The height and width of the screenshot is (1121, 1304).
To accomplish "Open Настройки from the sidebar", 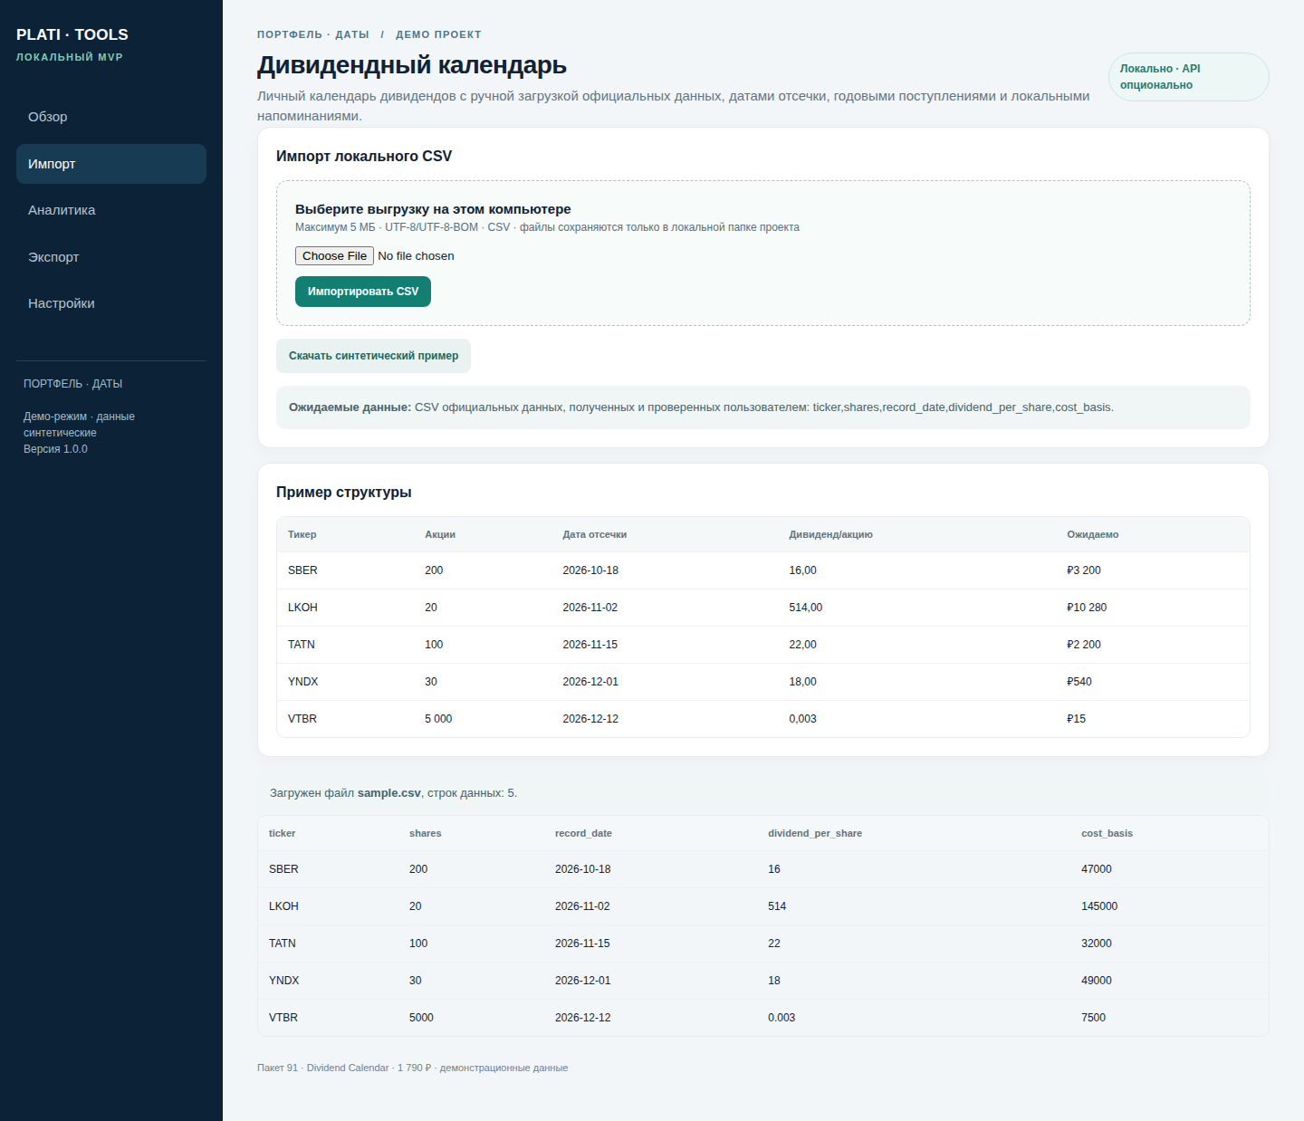I will click(x=111, y=303).
